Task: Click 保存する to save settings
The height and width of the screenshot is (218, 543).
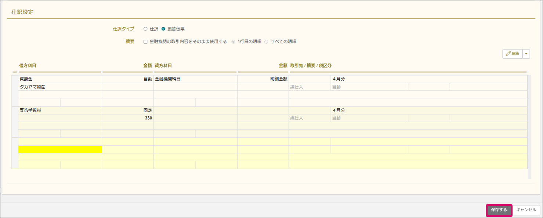Action: pos(499,210)
